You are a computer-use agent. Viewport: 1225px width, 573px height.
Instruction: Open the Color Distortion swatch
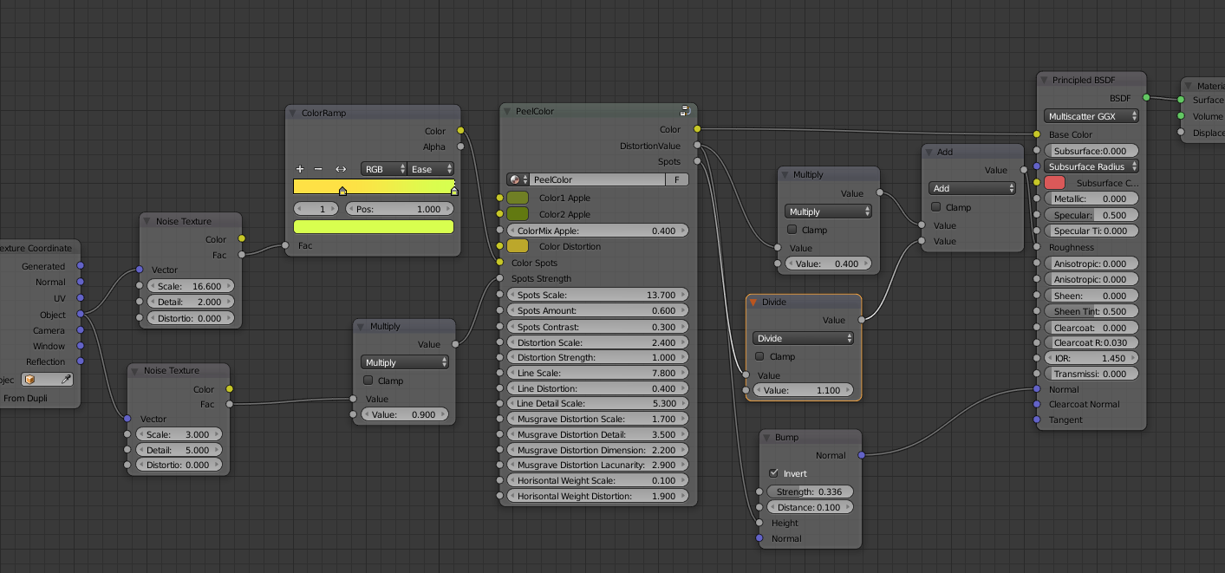pos(518,246)
